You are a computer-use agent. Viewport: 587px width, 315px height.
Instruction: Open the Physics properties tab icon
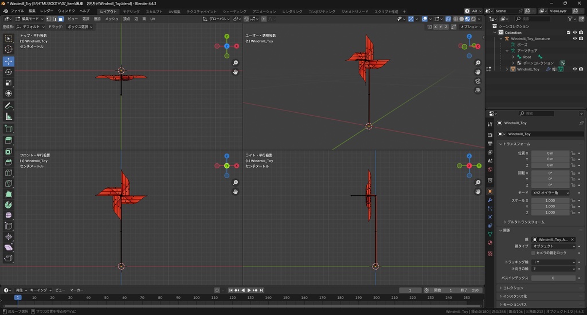490,217
